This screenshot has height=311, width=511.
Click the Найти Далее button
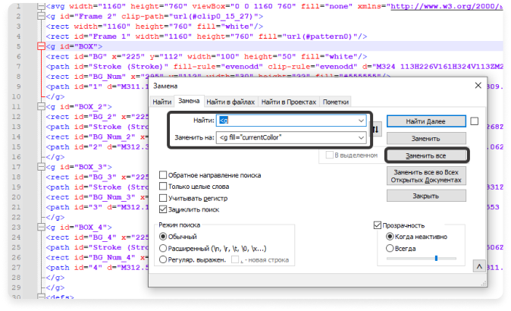[426, 121]
